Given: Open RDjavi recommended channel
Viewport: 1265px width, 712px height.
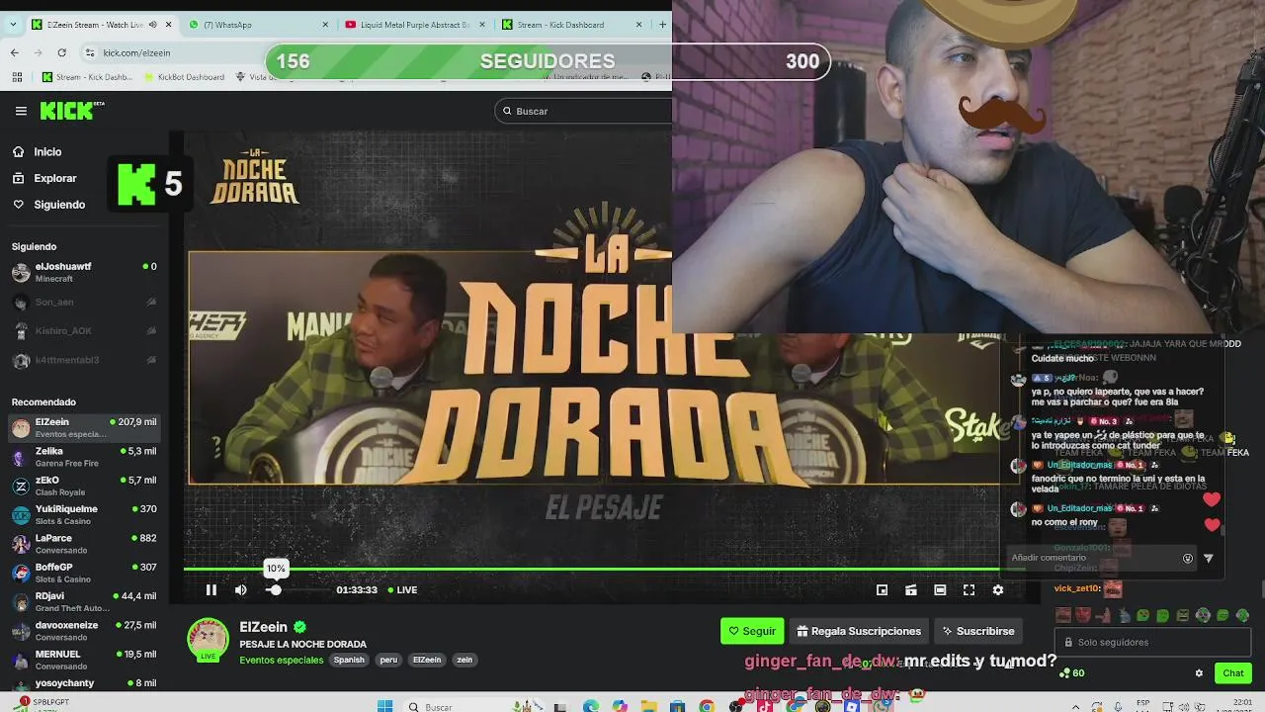Looking at the screenshot, I should click(84, 601).
